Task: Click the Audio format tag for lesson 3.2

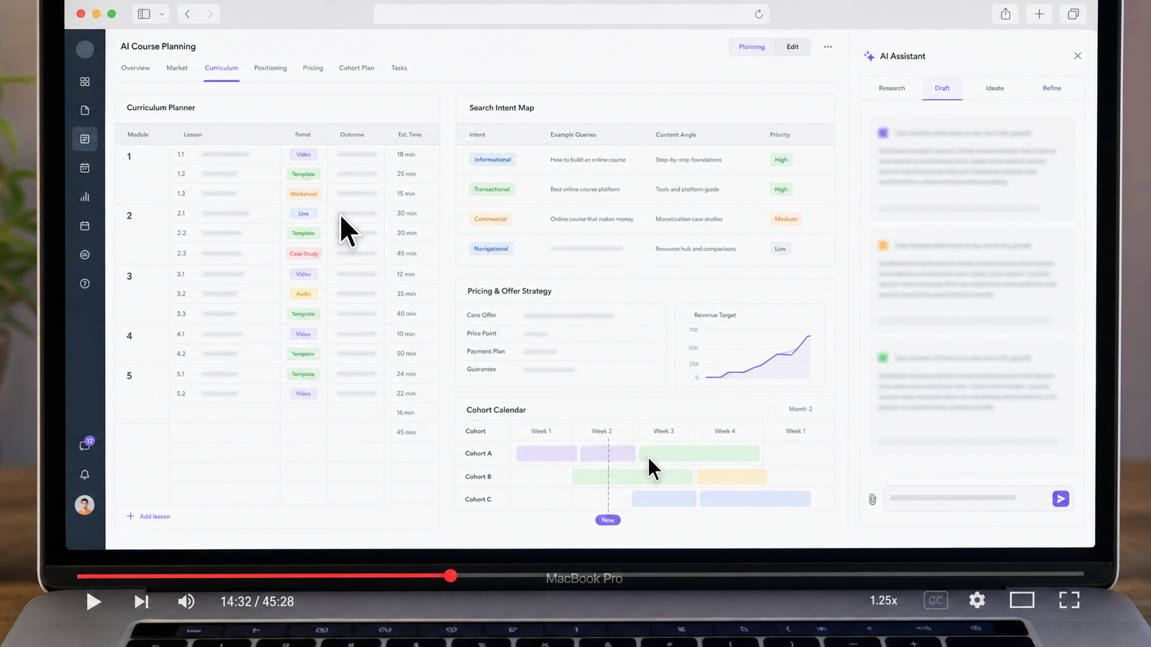Action: coord(304,294)
